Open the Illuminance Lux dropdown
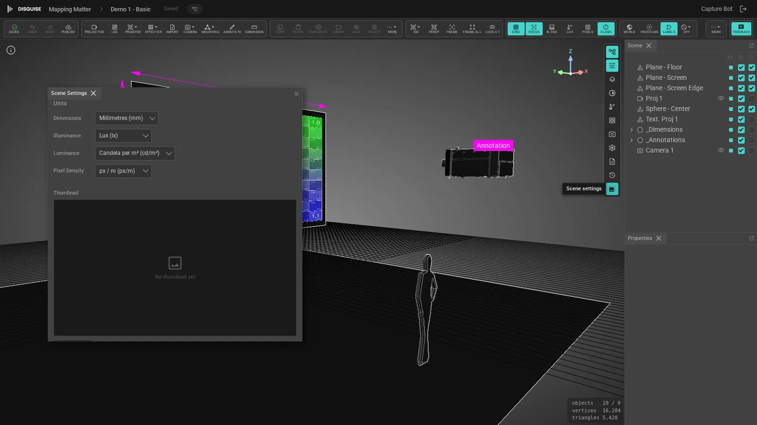 (x=123, y=136)
